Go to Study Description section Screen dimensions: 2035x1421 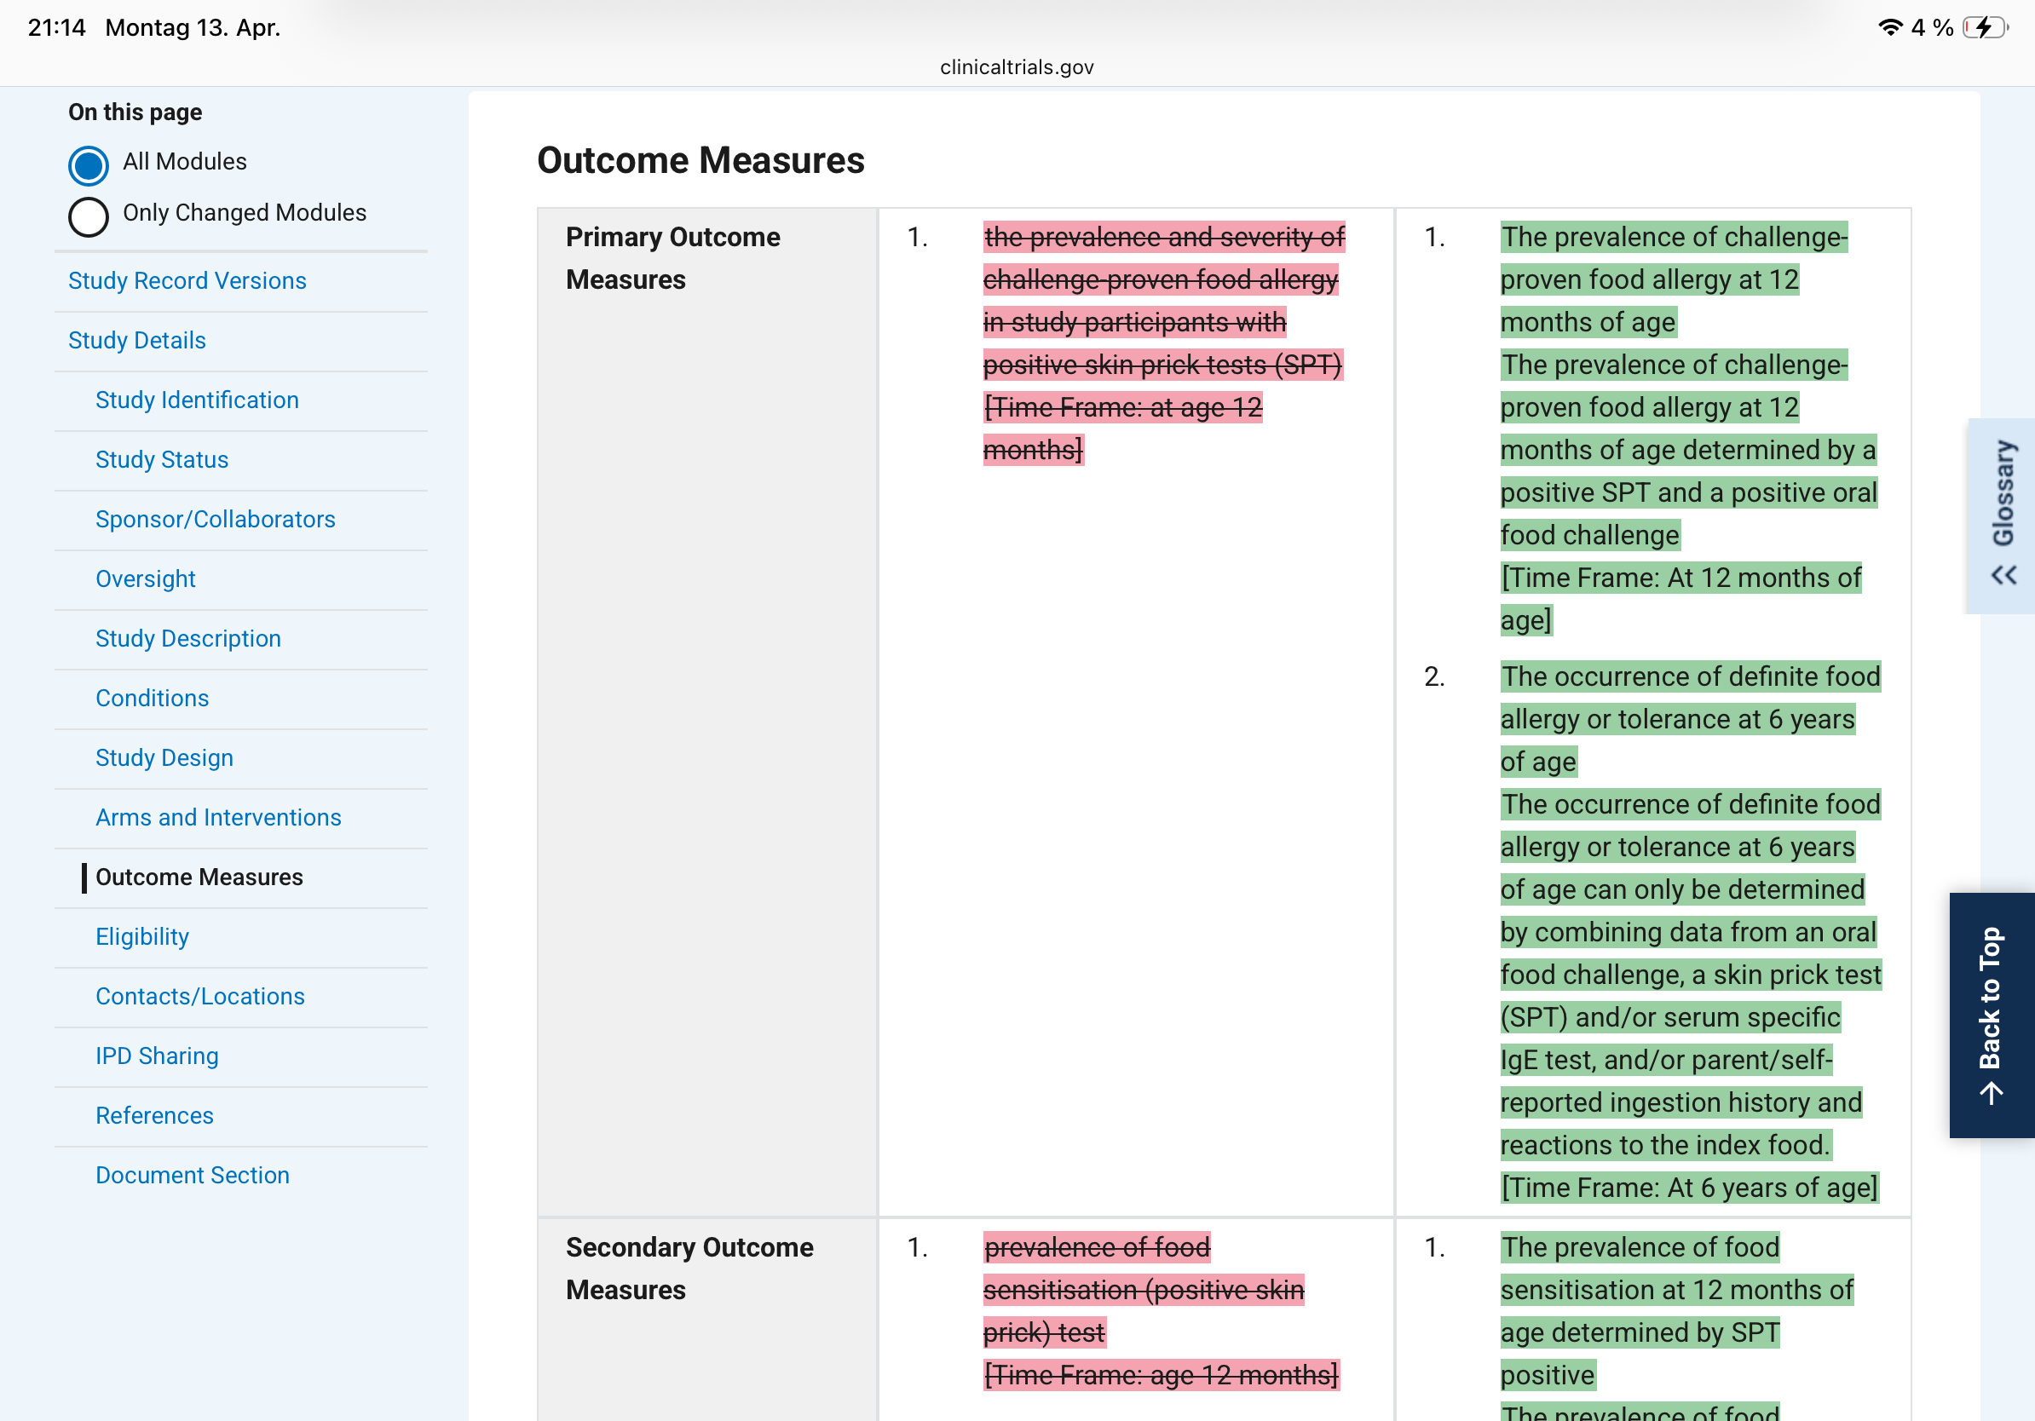point(187,639)
